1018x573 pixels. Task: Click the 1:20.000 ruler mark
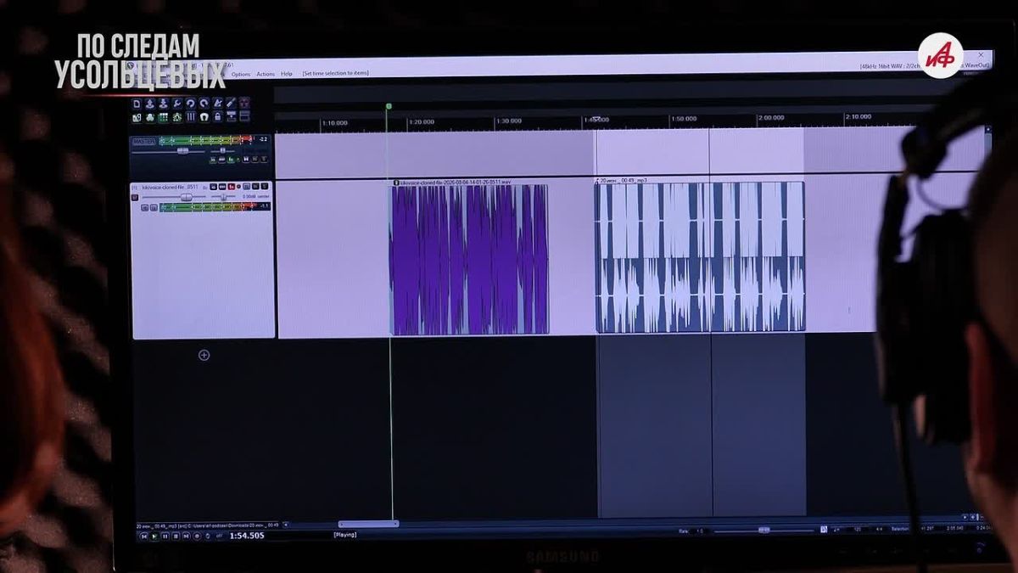[422, 122]
